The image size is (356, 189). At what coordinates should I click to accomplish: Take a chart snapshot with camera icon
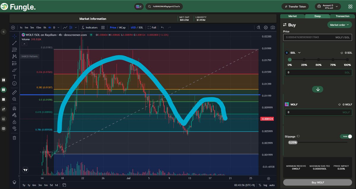[x=273, y=28]
